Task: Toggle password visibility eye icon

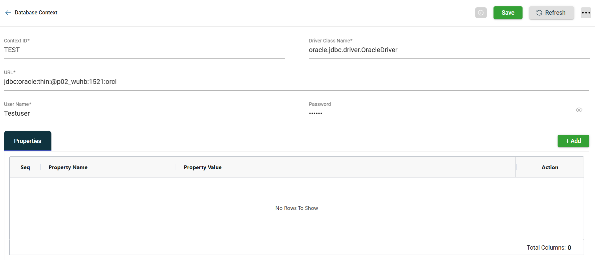Action: 579,110
